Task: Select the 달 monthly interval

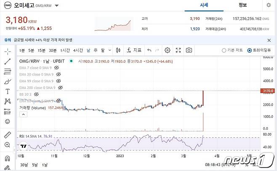Action: tap(103, 51)
